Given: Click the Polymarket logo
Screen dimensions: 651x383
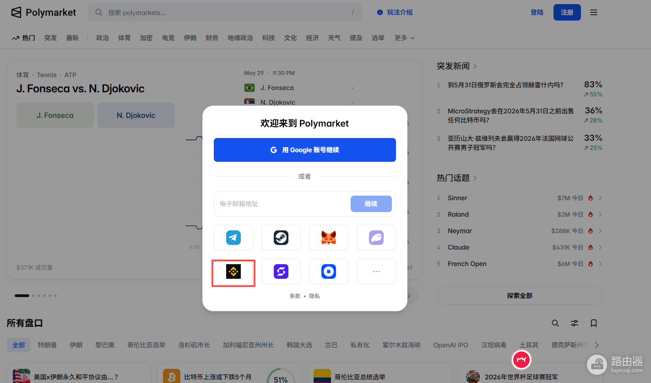Looking at the screenshot, I should pos(43,12).
